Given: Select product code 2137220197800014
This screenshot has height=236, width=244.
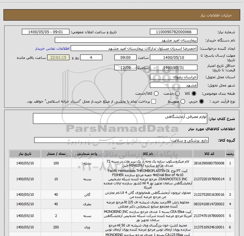Looking at the screenshot, I should (209, 179).
